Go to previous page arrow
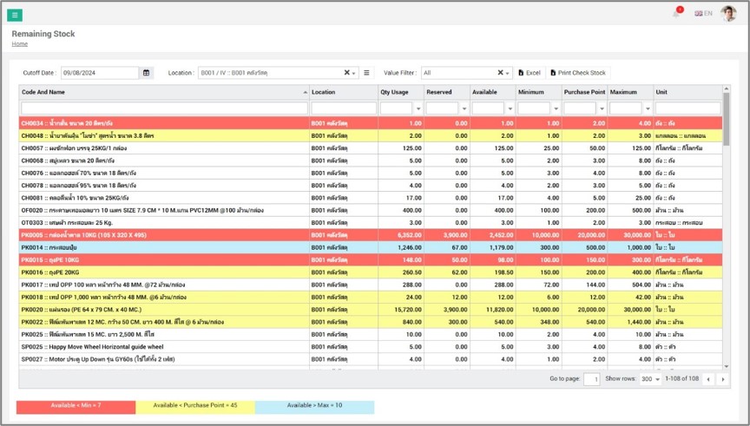This screenshot has width=750, height=426. pyautogui.click(x=708, y=379)
